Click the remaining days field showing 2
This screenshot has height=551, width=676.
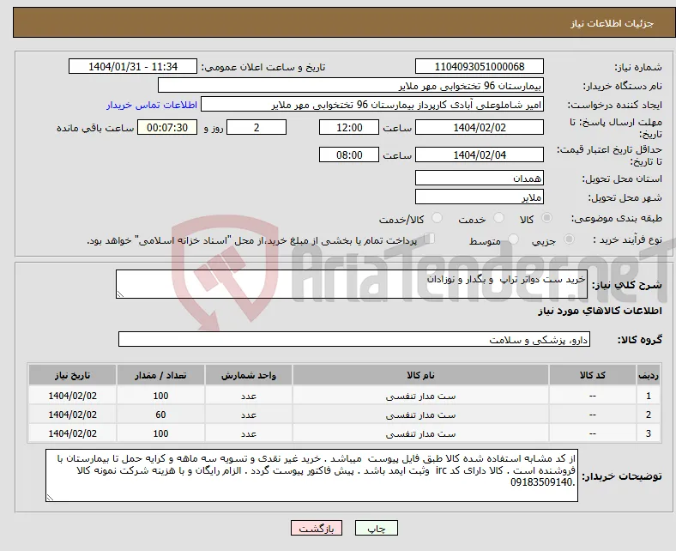tap(257, 127)
